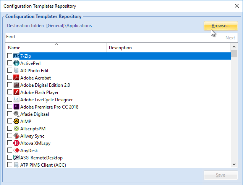Click the [General]\Applications destination path

click(69, 26)
